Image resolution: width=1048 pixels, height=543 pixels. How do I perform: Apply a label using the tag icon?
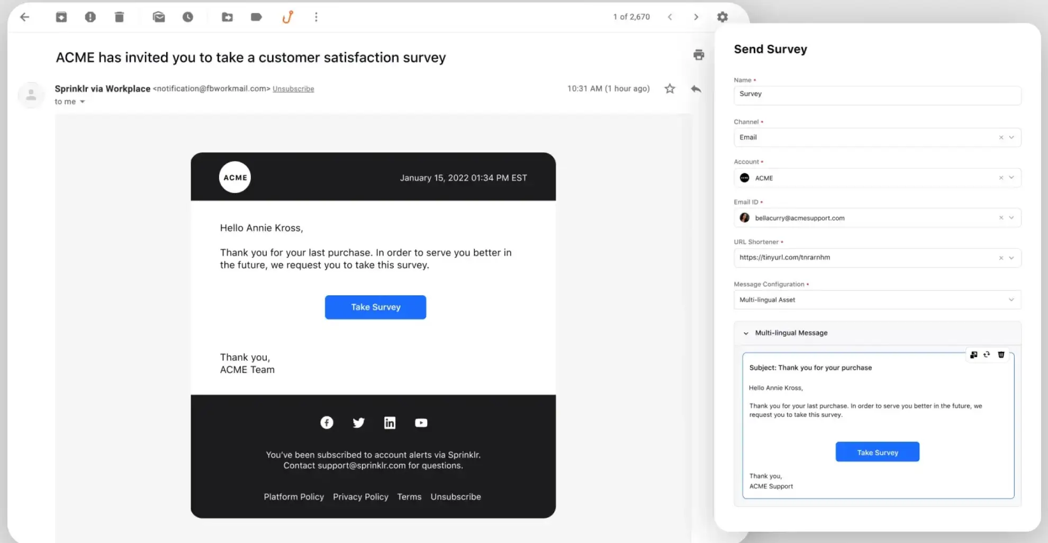[256, 17]
